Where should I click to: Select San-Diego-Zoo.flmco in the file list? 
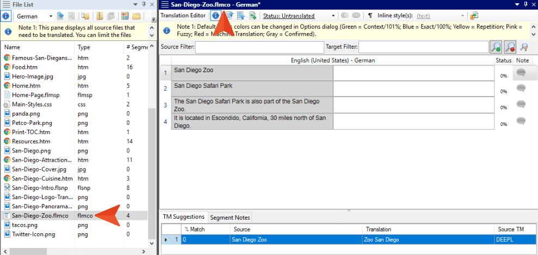point(75,215)
